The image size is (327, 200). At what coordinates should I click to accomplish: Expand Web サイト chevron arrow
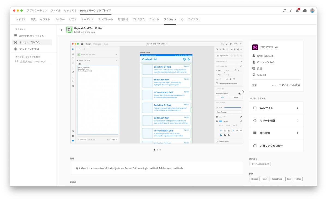(298, 108)
